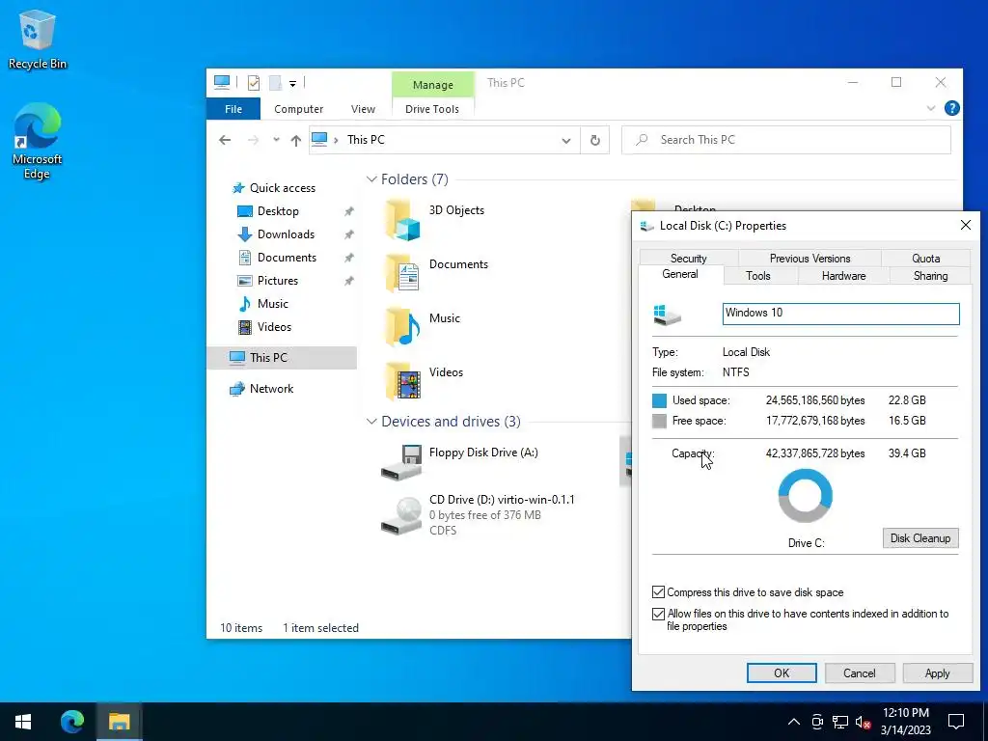Click the Search This PC field
The image size is (988, 741).
785,140
